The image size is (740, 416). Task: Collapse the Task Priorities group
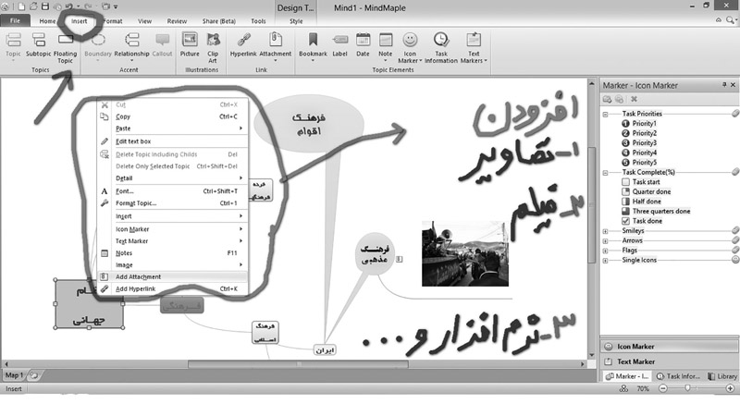click(x=605, y=114)
